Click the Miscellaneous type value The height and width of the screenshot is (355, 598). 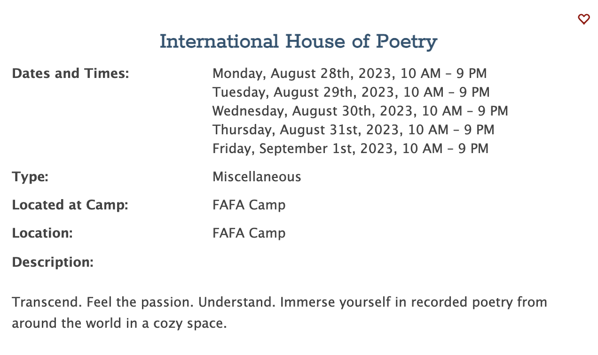tap(257, 177)
